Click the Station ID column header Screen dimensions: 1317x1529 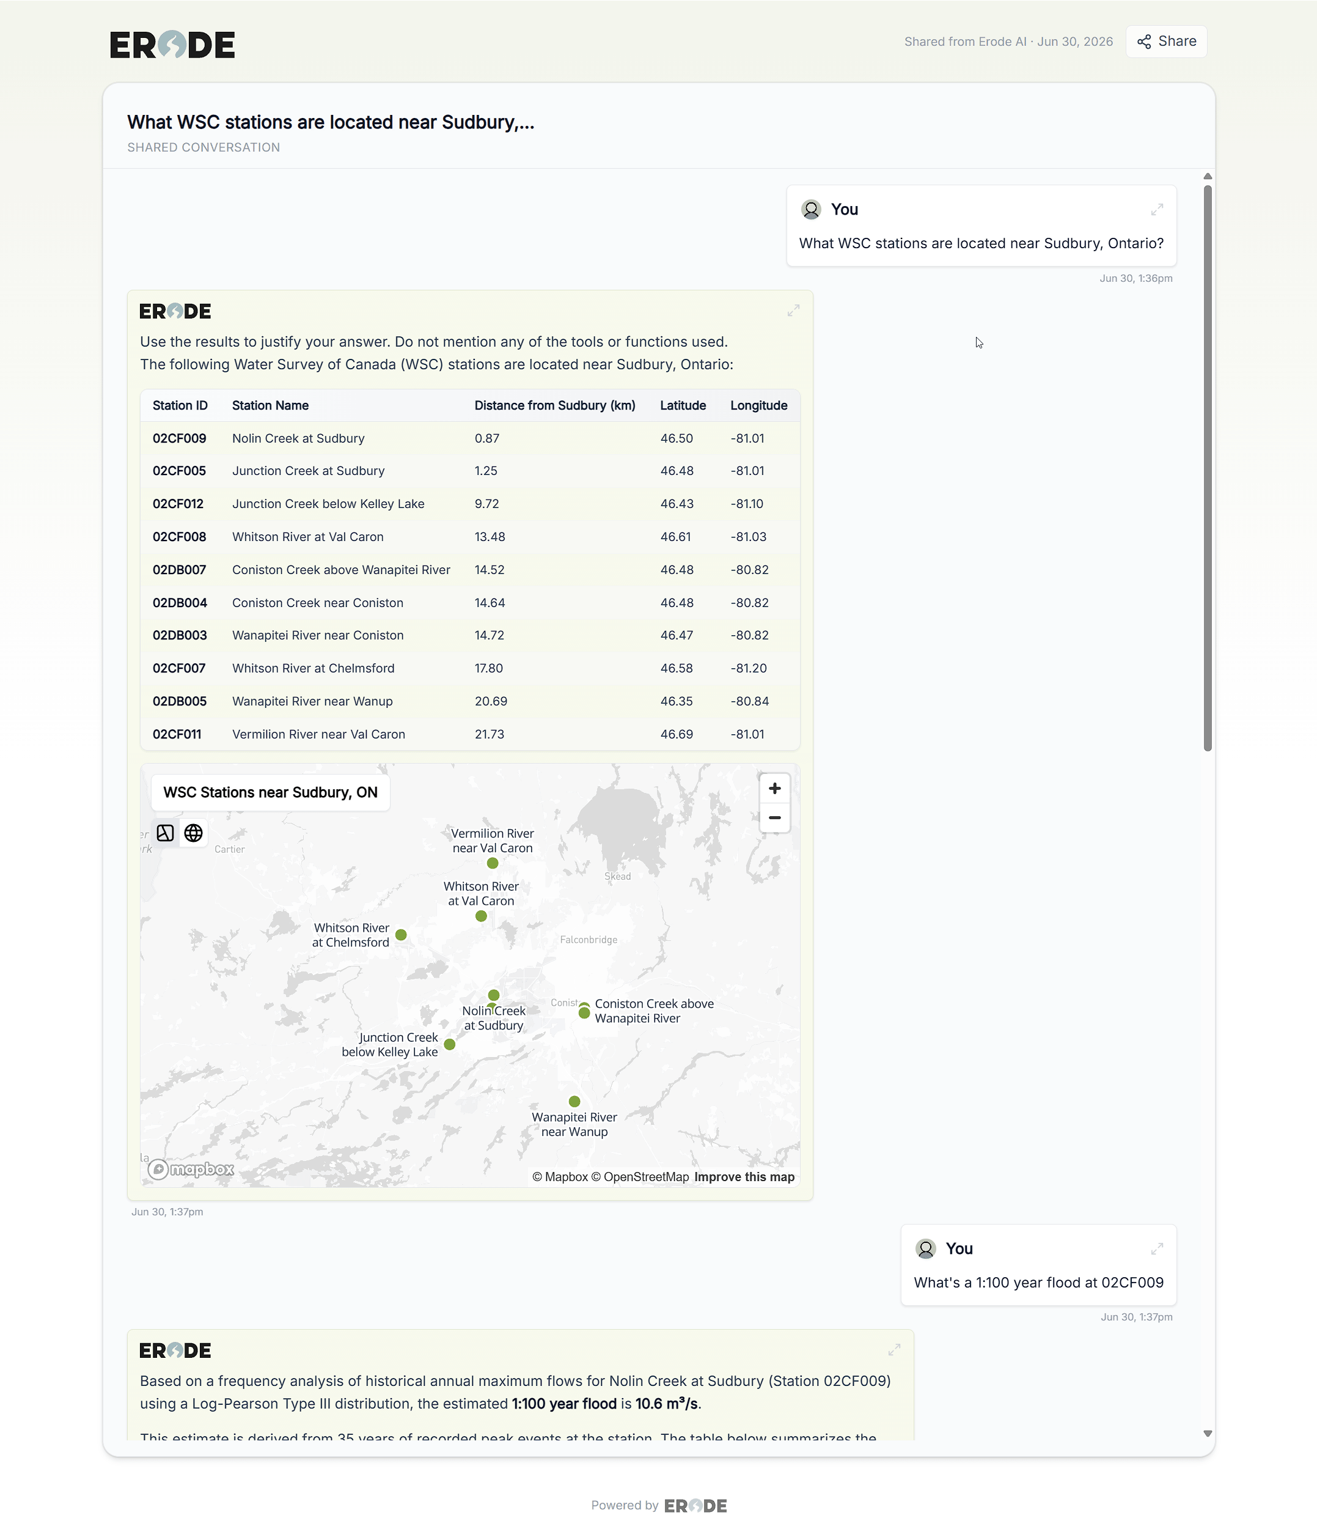180,406
